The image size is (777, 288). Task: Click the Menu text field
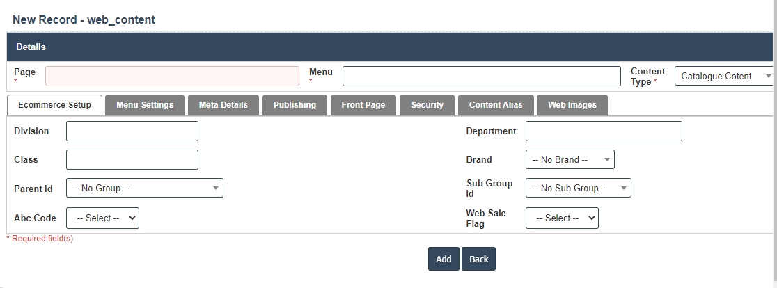[x=481, y=76]
